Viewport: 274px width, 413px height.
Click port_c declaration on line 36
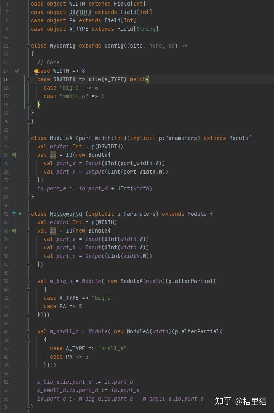(x=66, y=256)
